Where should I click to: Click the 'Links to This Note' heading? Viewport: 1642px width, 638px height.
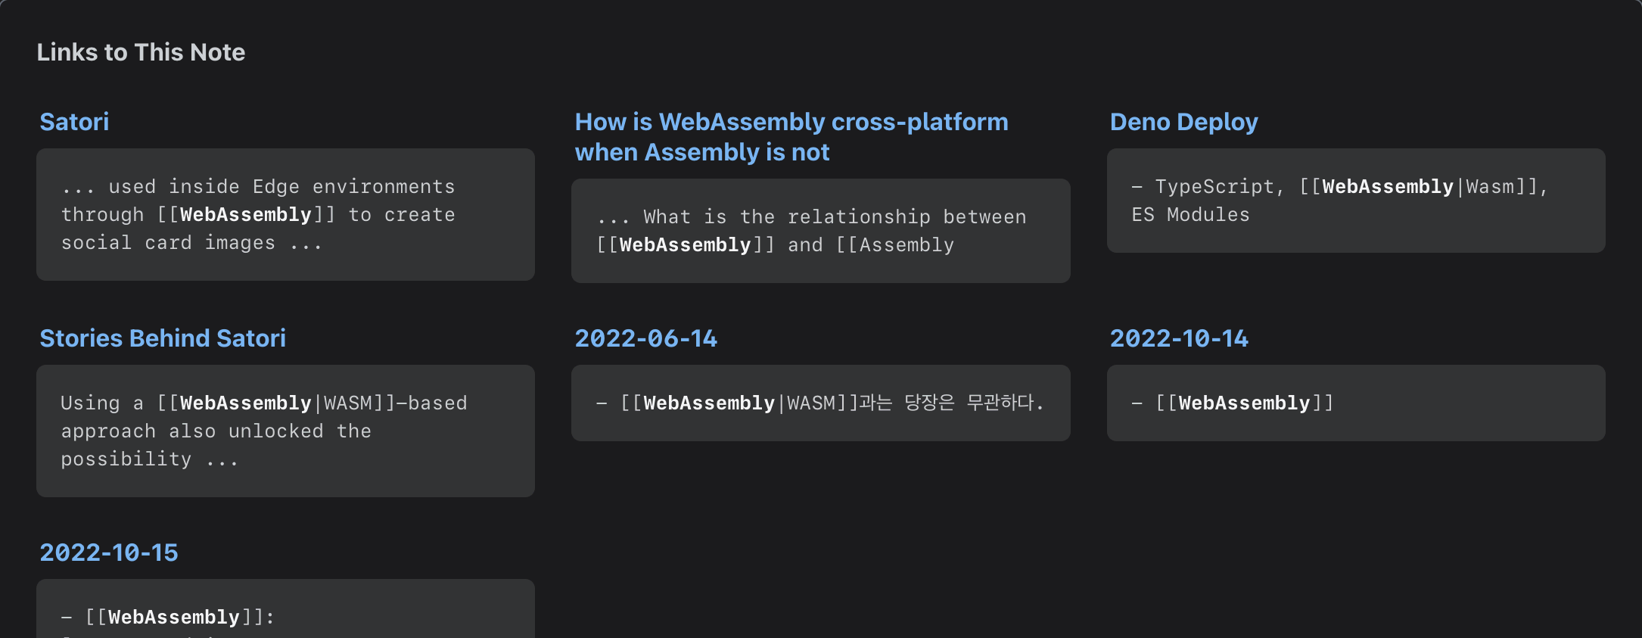(141, 52)
